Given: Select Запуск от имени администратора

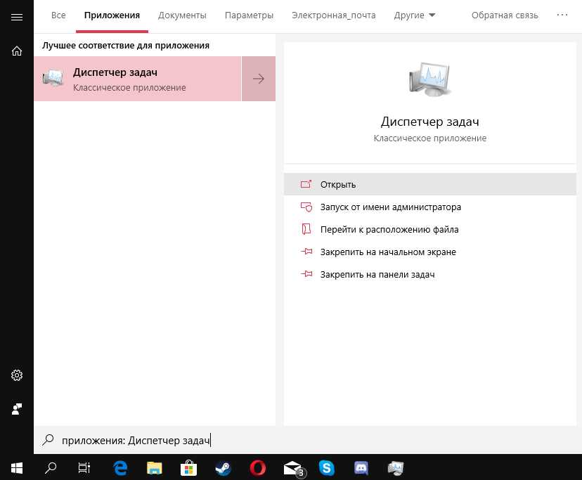Looking at the screenshot, I should point(390,207).
